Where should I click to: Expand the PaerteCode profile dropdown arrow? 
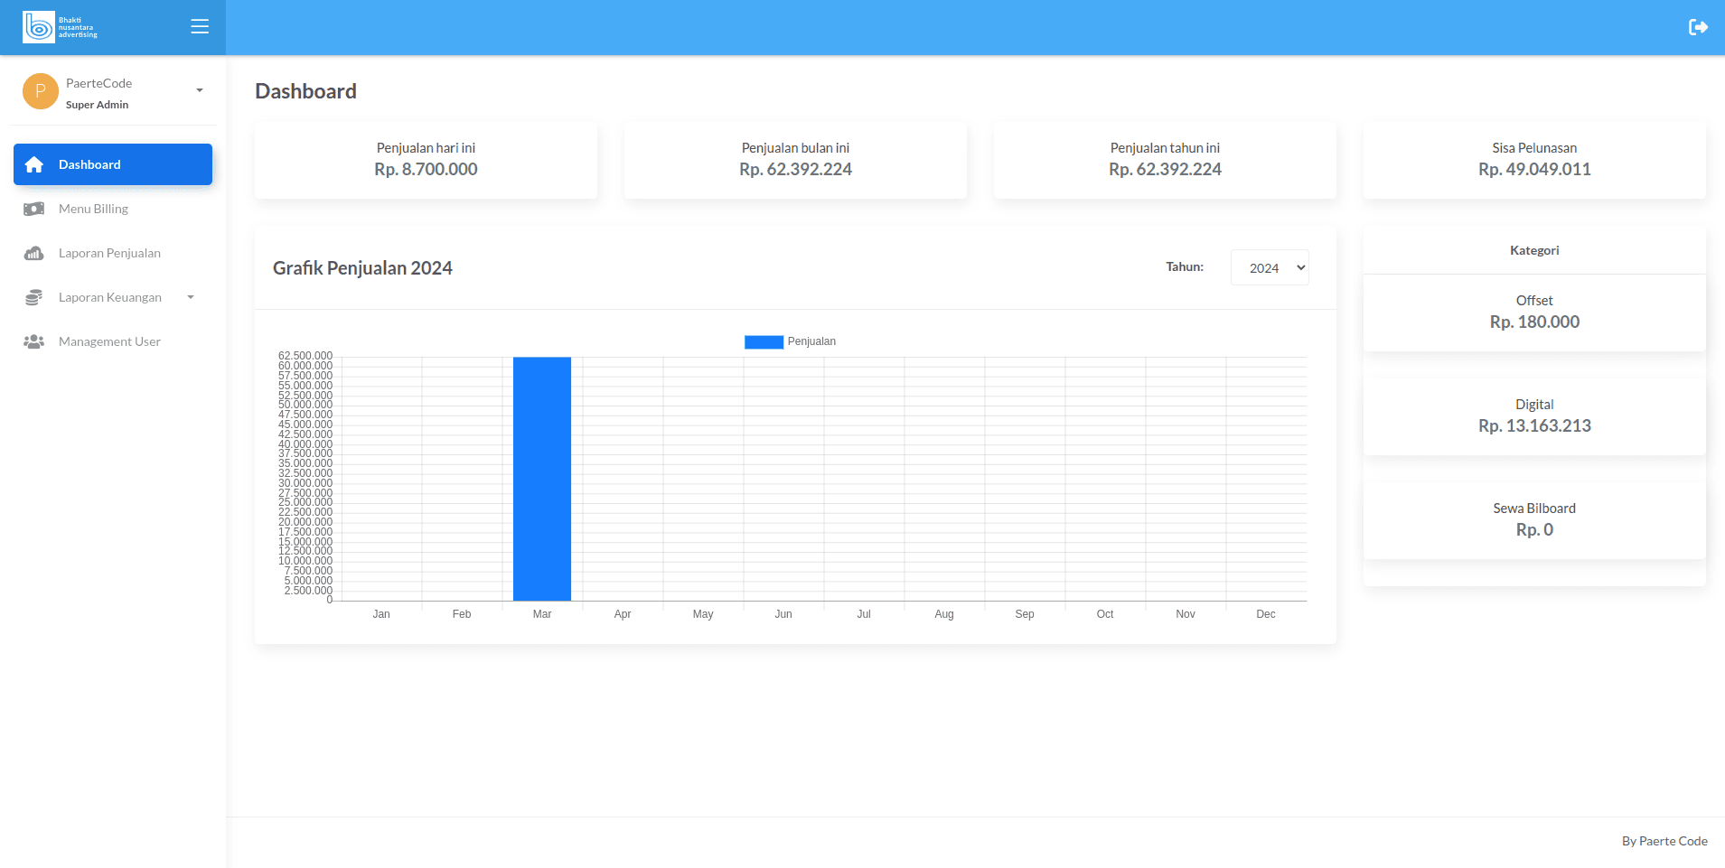[x=200, y=90]
